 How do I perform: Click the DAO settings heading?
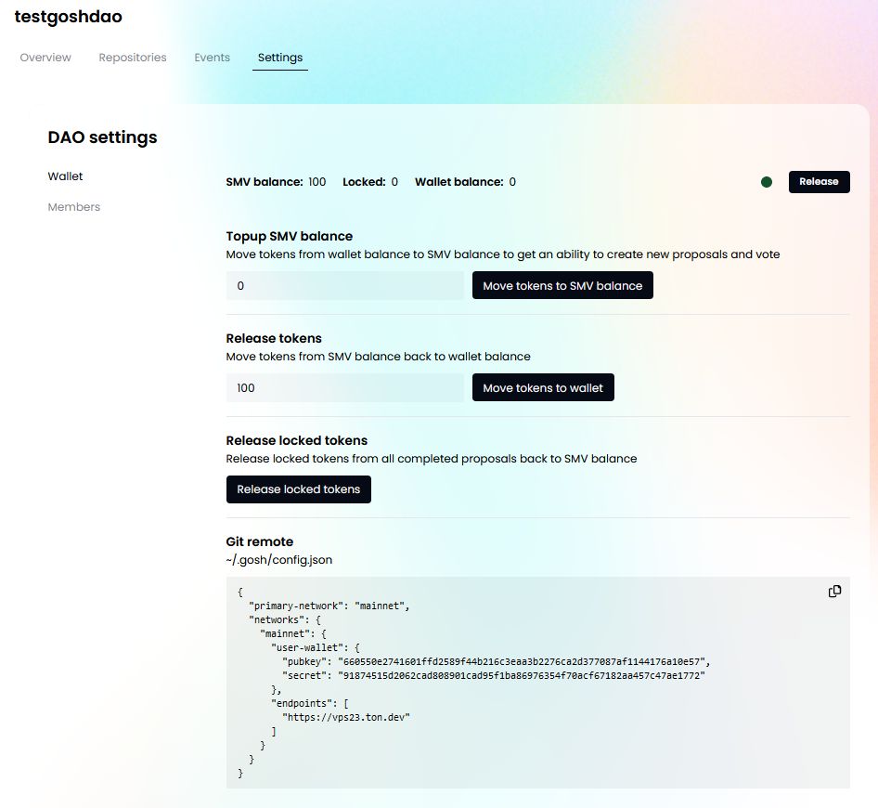102,137
